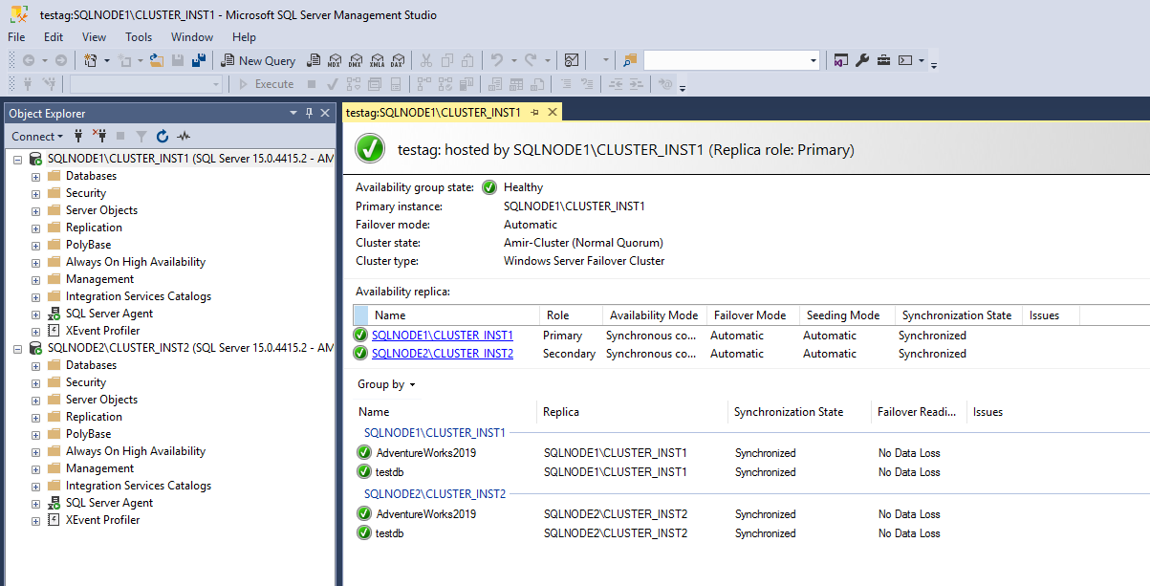The width and height of the screenshot is (1150, 586).
Task: Select Server Objects under SQLNODE2
Action: 101,400
